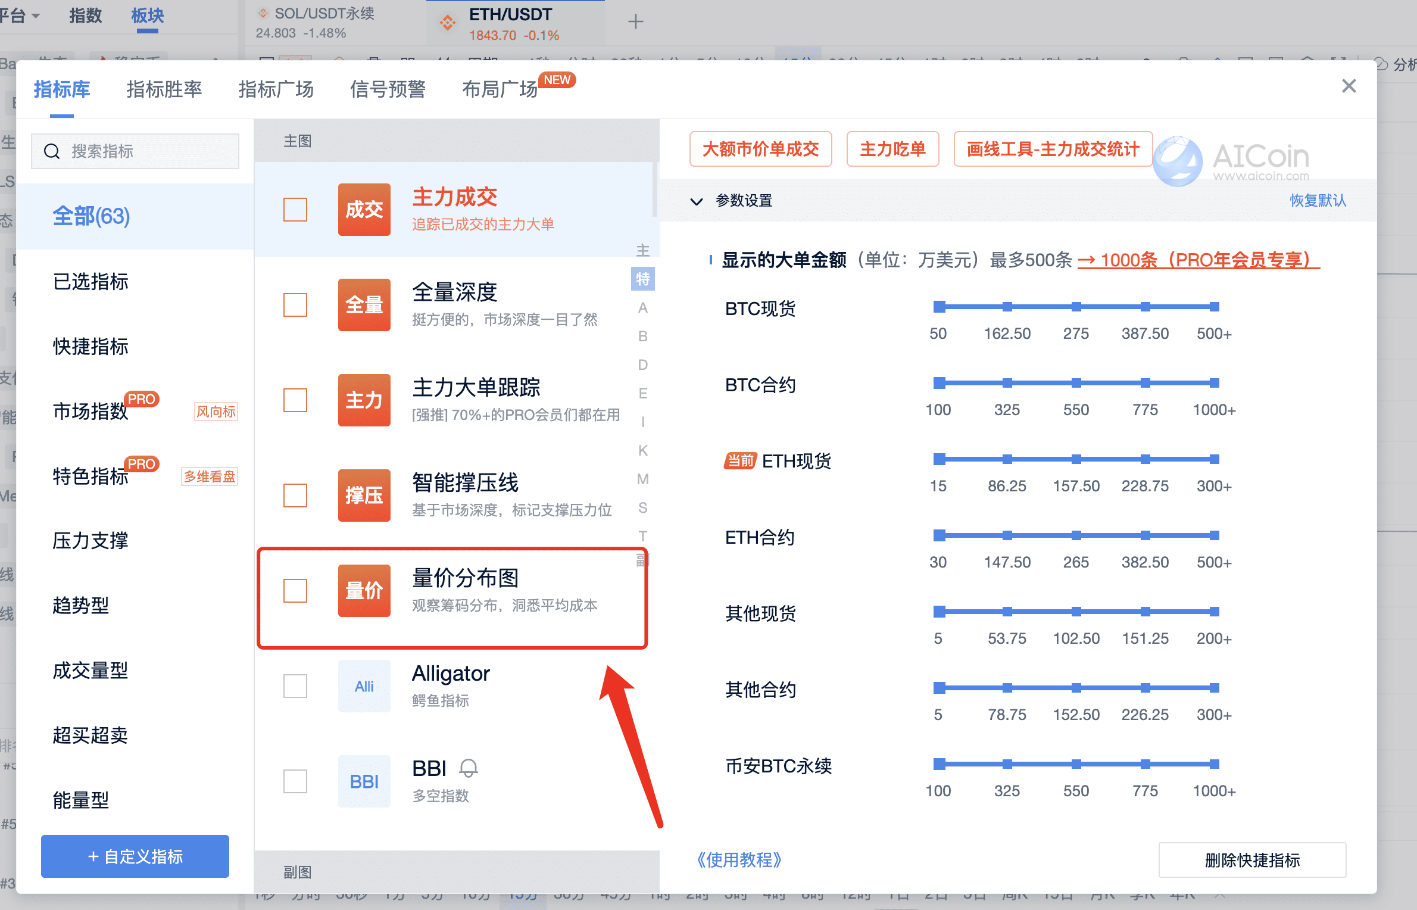
Task: Check the 全量深度 checkbox
Action: 295,304
